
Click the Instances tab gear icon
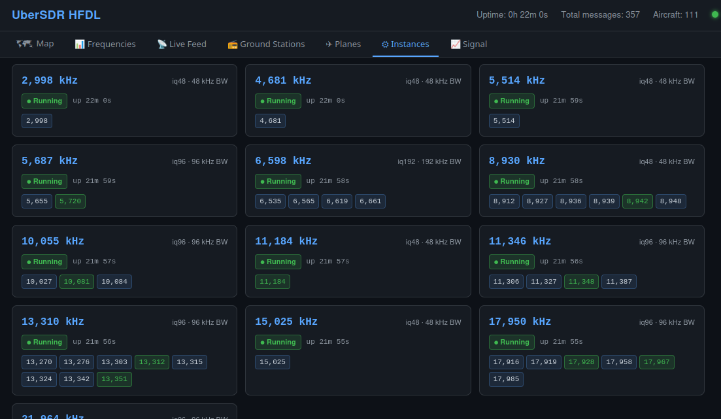385,44
